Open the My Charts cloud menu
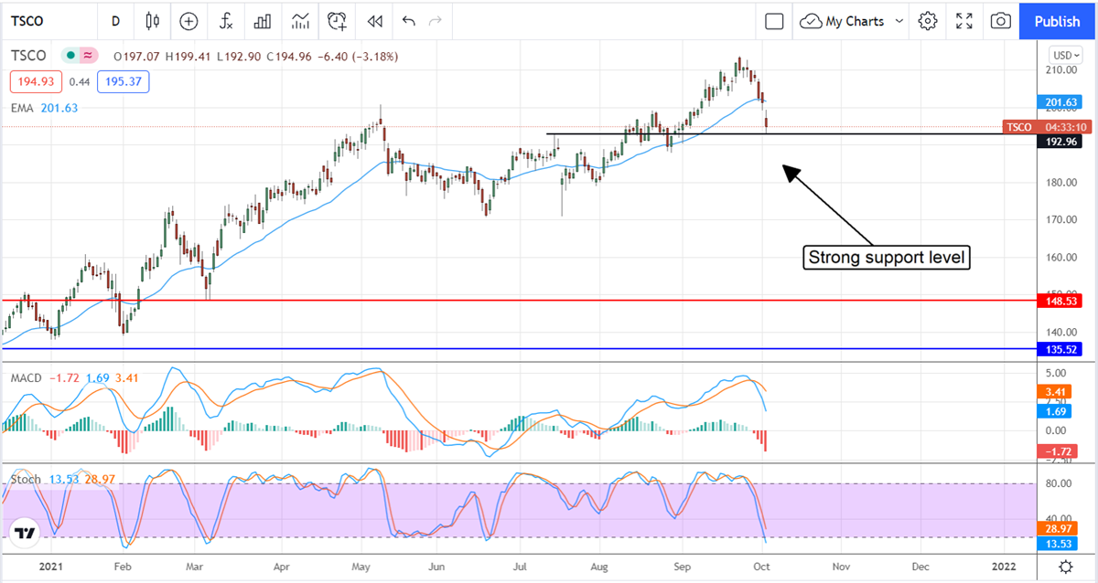The image size is (1098, 583). [844, 20]
